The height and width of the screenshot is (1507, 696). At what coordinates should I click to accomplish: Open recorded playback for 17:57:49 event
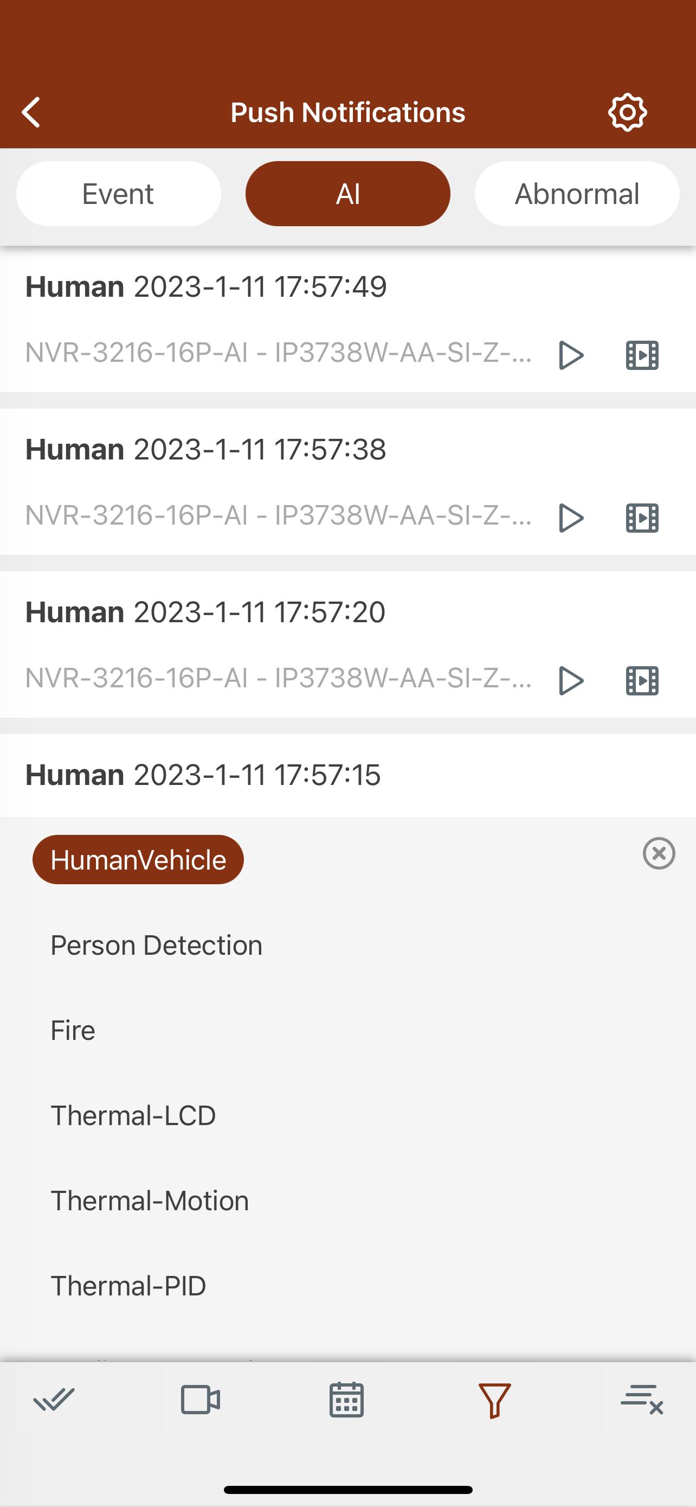tap(642, 355)
